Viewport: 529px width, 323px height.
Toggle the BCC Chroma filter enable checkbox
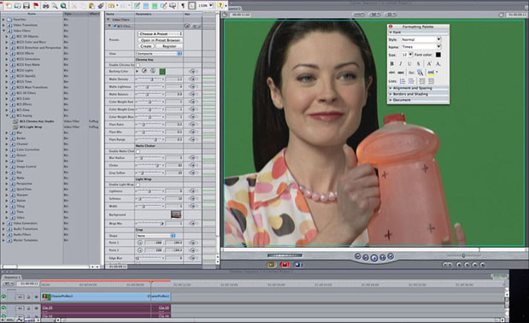[115, 26]
